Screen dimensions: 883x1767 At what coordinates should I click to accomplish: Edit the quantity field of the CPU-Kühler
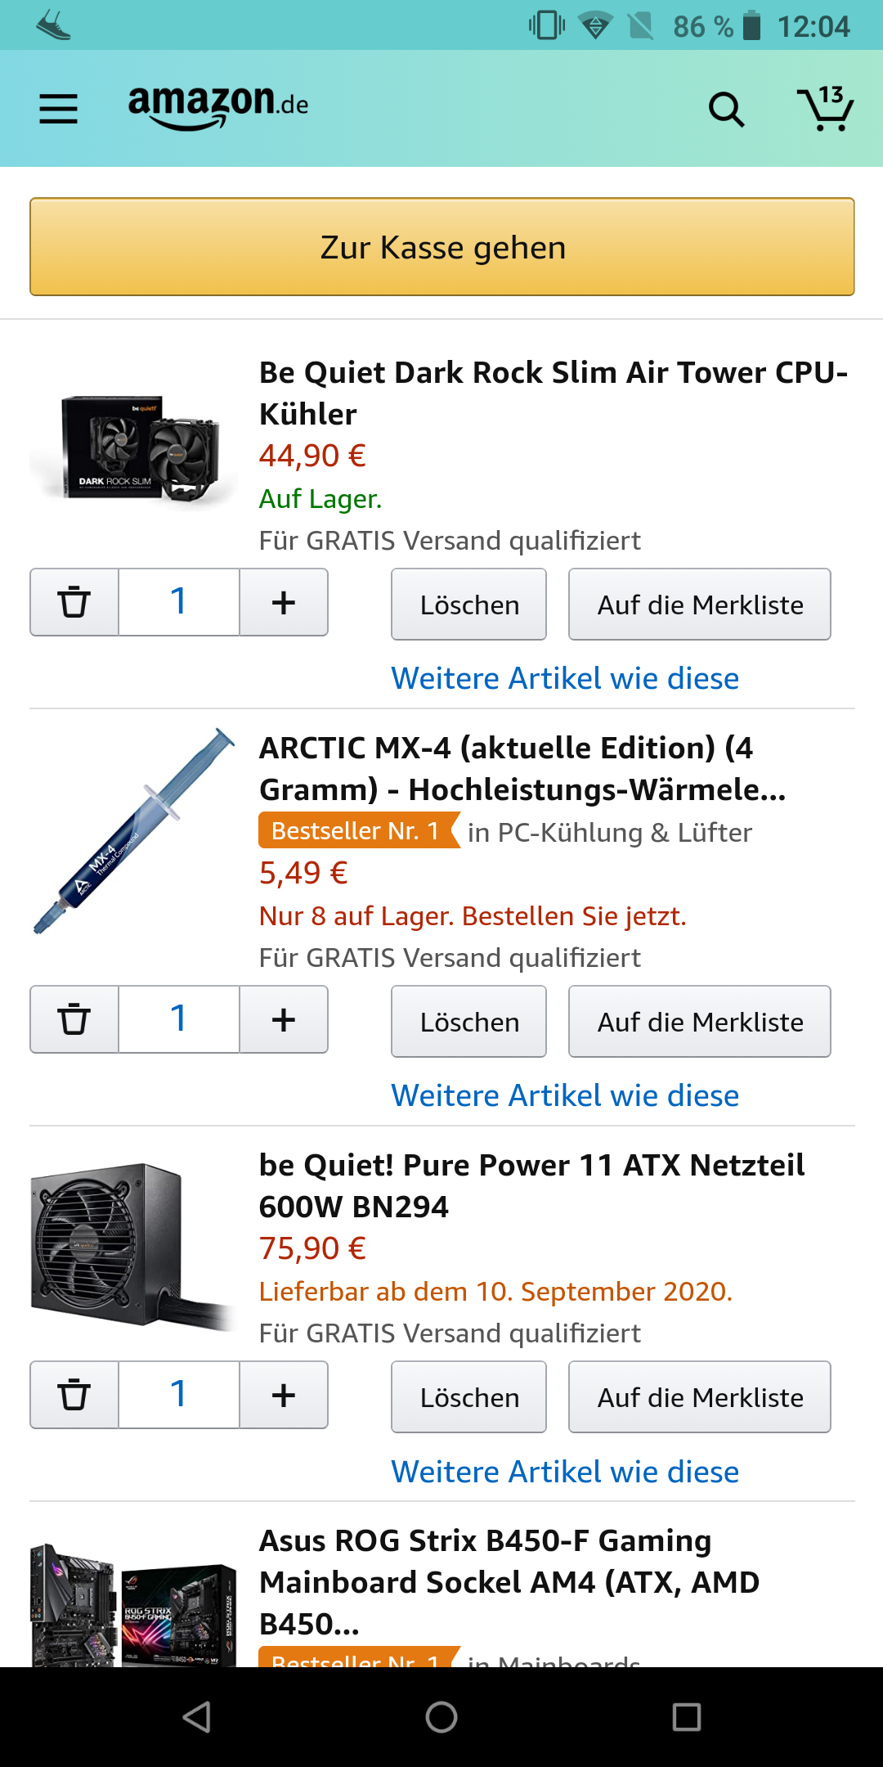tap(178, 602)
